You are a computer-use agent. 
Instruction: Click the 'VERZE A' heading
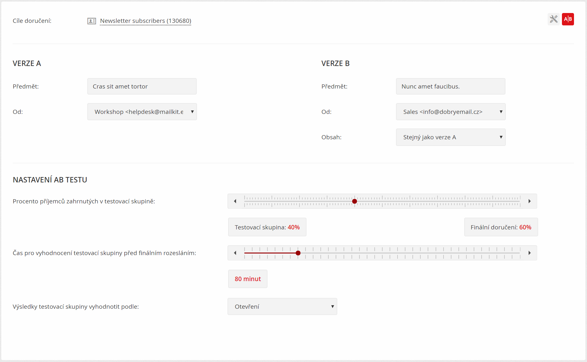coord(27,63)
